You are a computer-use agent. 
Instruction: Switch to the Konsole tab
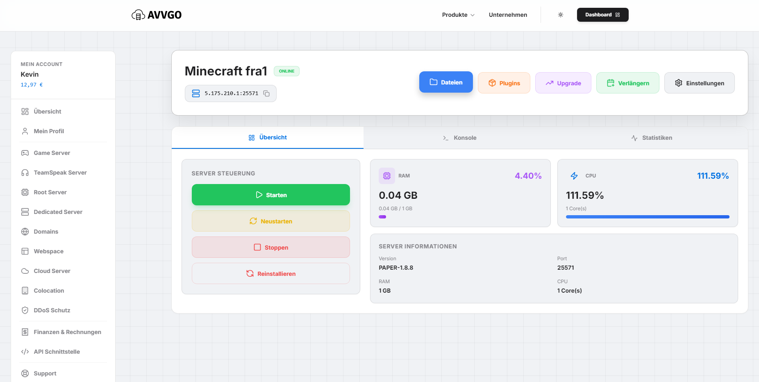tap(459, 138)
